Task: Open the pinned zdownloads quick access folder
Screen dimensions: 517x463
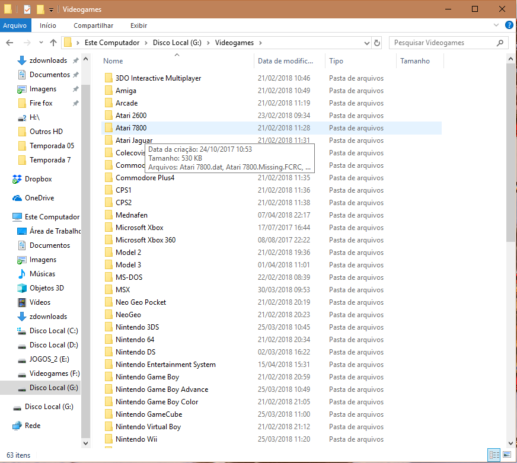Action: pos(48,60)
